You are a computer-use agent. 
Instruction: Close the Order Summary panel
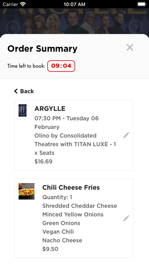130,48
